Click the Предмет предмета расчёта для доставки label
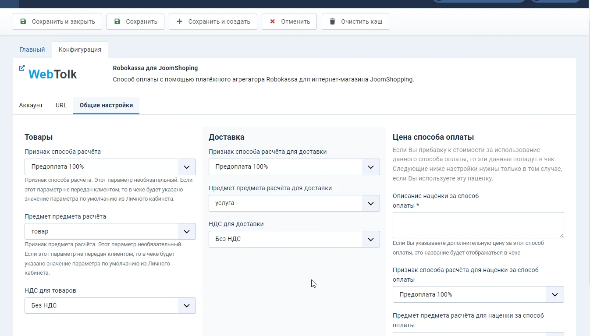The image size is (590, 336). tap(270, 188)
